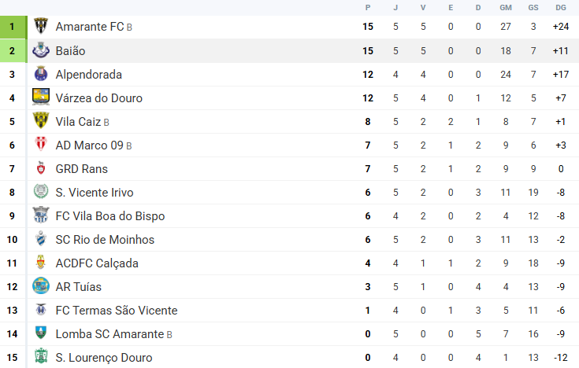The width and height of the screenshot is (579, 368).
Task: Click the S. Vicente Irivo crest
Action: [41, 192]
